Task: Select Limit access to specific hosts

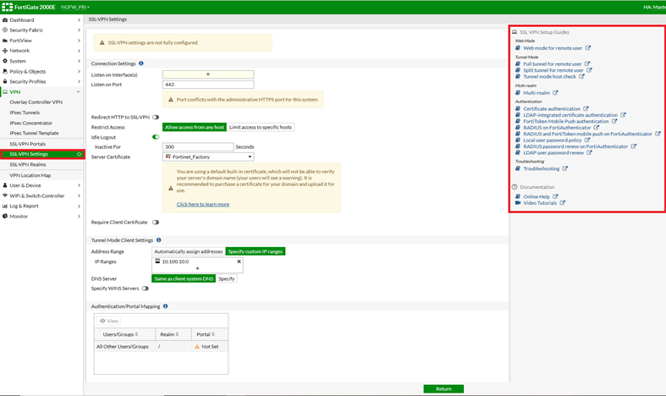Action: [261, 127]
